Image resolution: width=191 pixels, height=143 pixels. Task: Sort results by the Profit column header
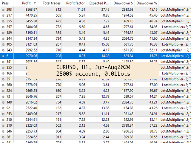(26, 3)
